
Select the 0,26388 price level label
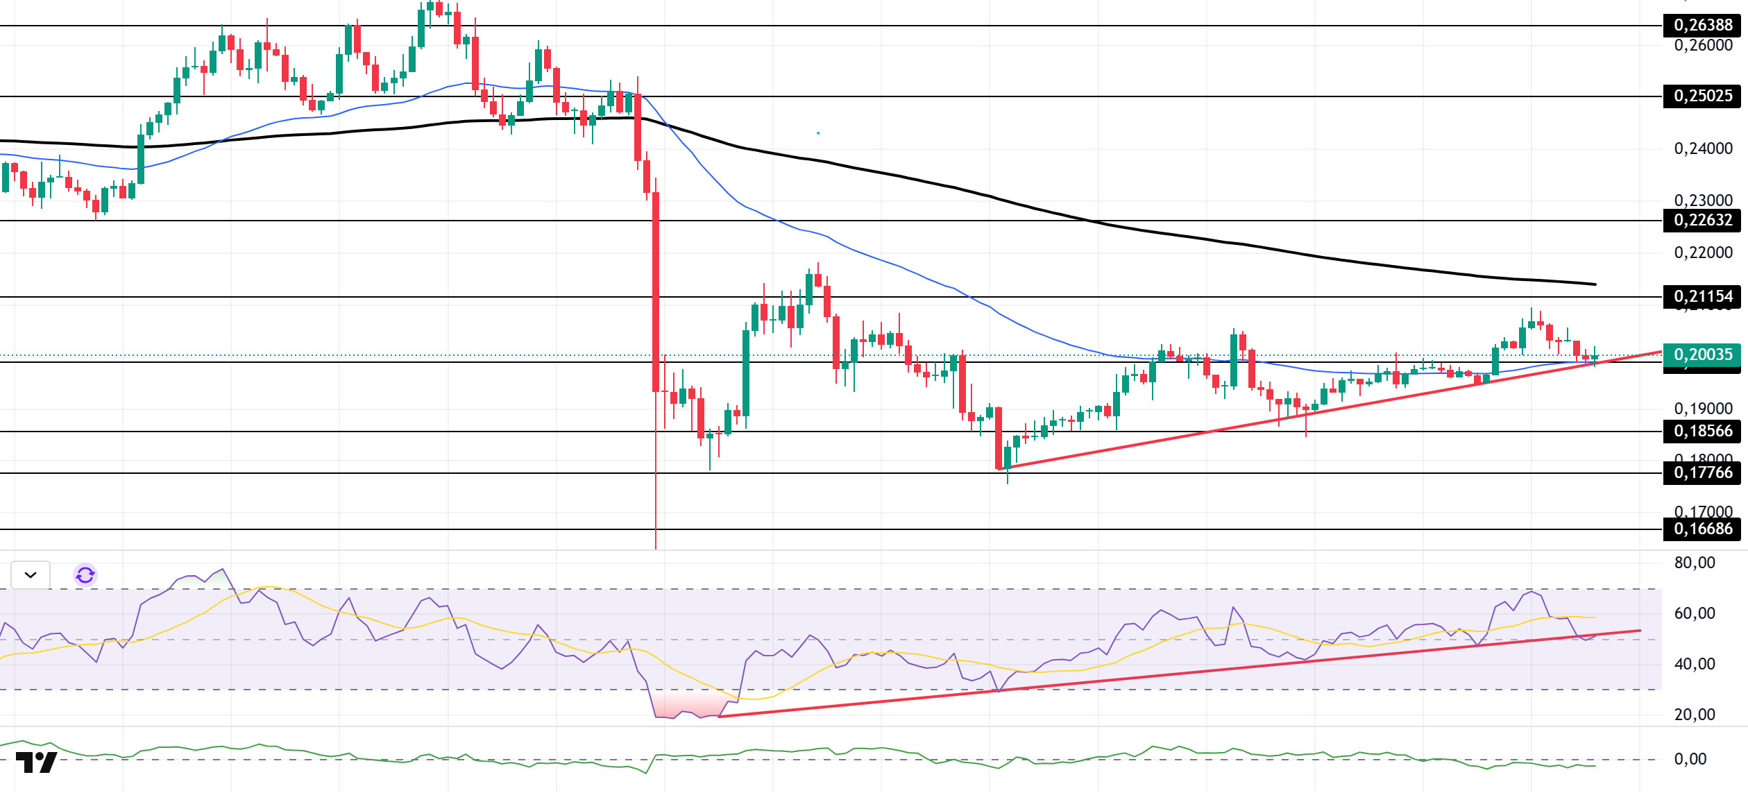coord(1702,25)
